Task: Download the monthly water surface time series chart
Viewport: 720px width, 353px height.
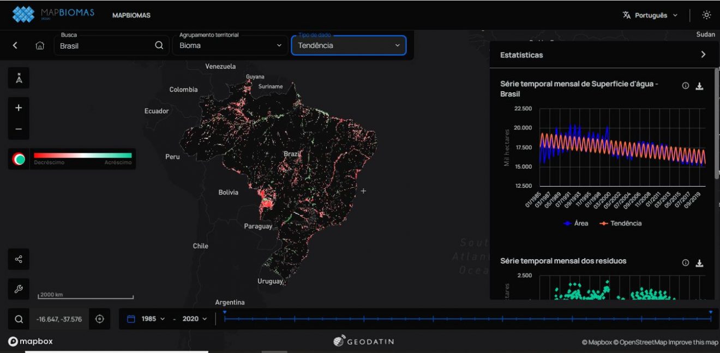Action: (699, 86)
